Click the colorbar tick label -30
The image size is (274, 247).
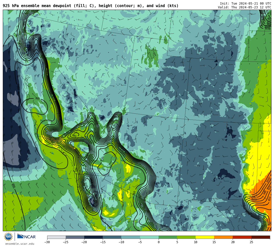click(47, 242)
